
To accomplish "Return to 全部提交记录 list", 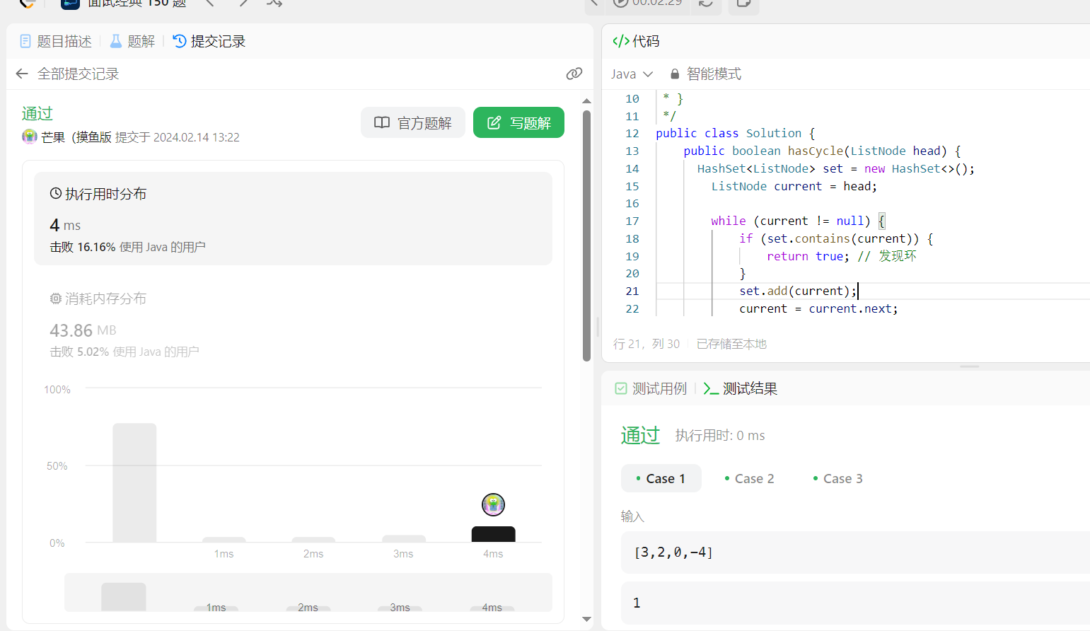I will [78, 74].
